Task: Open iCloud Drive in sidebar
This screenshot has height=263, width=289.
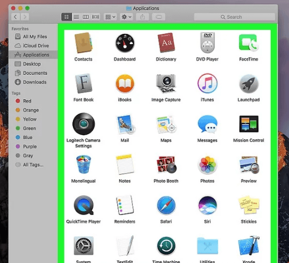Action: pos(33,46)
